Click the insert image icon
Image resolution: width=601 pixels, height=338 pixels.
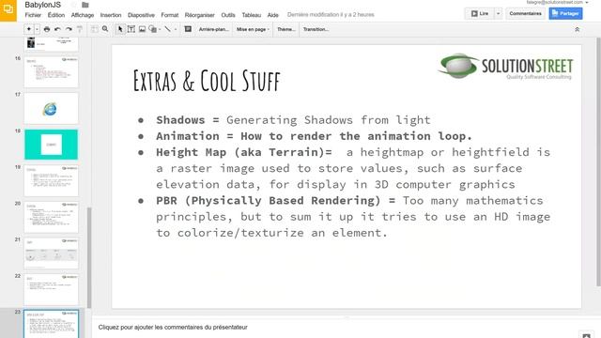pyautogui.click(x=142, y=29)
